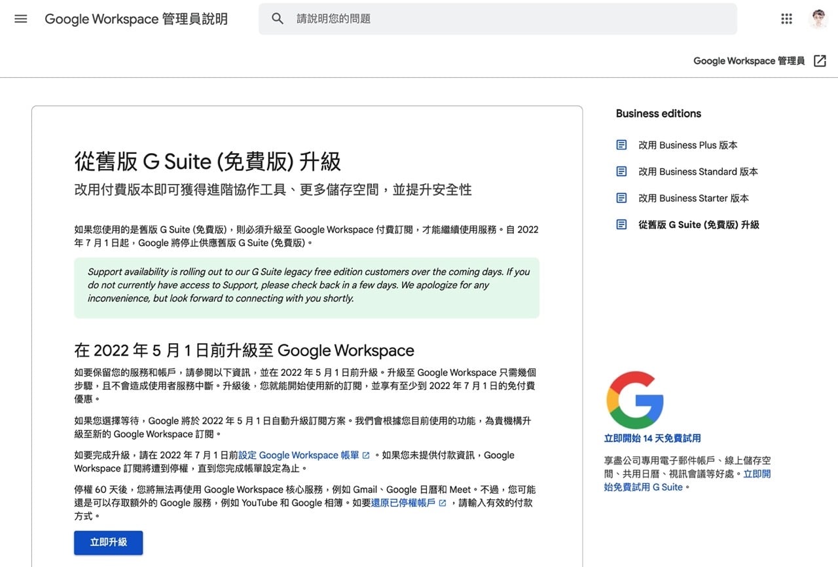Screen dimensions: 838x567
Task: Click the heading 在 2022 年 5 月 1 日前升級至 Google Workspace
Action: pyautogui.click(x=244, y=350)
